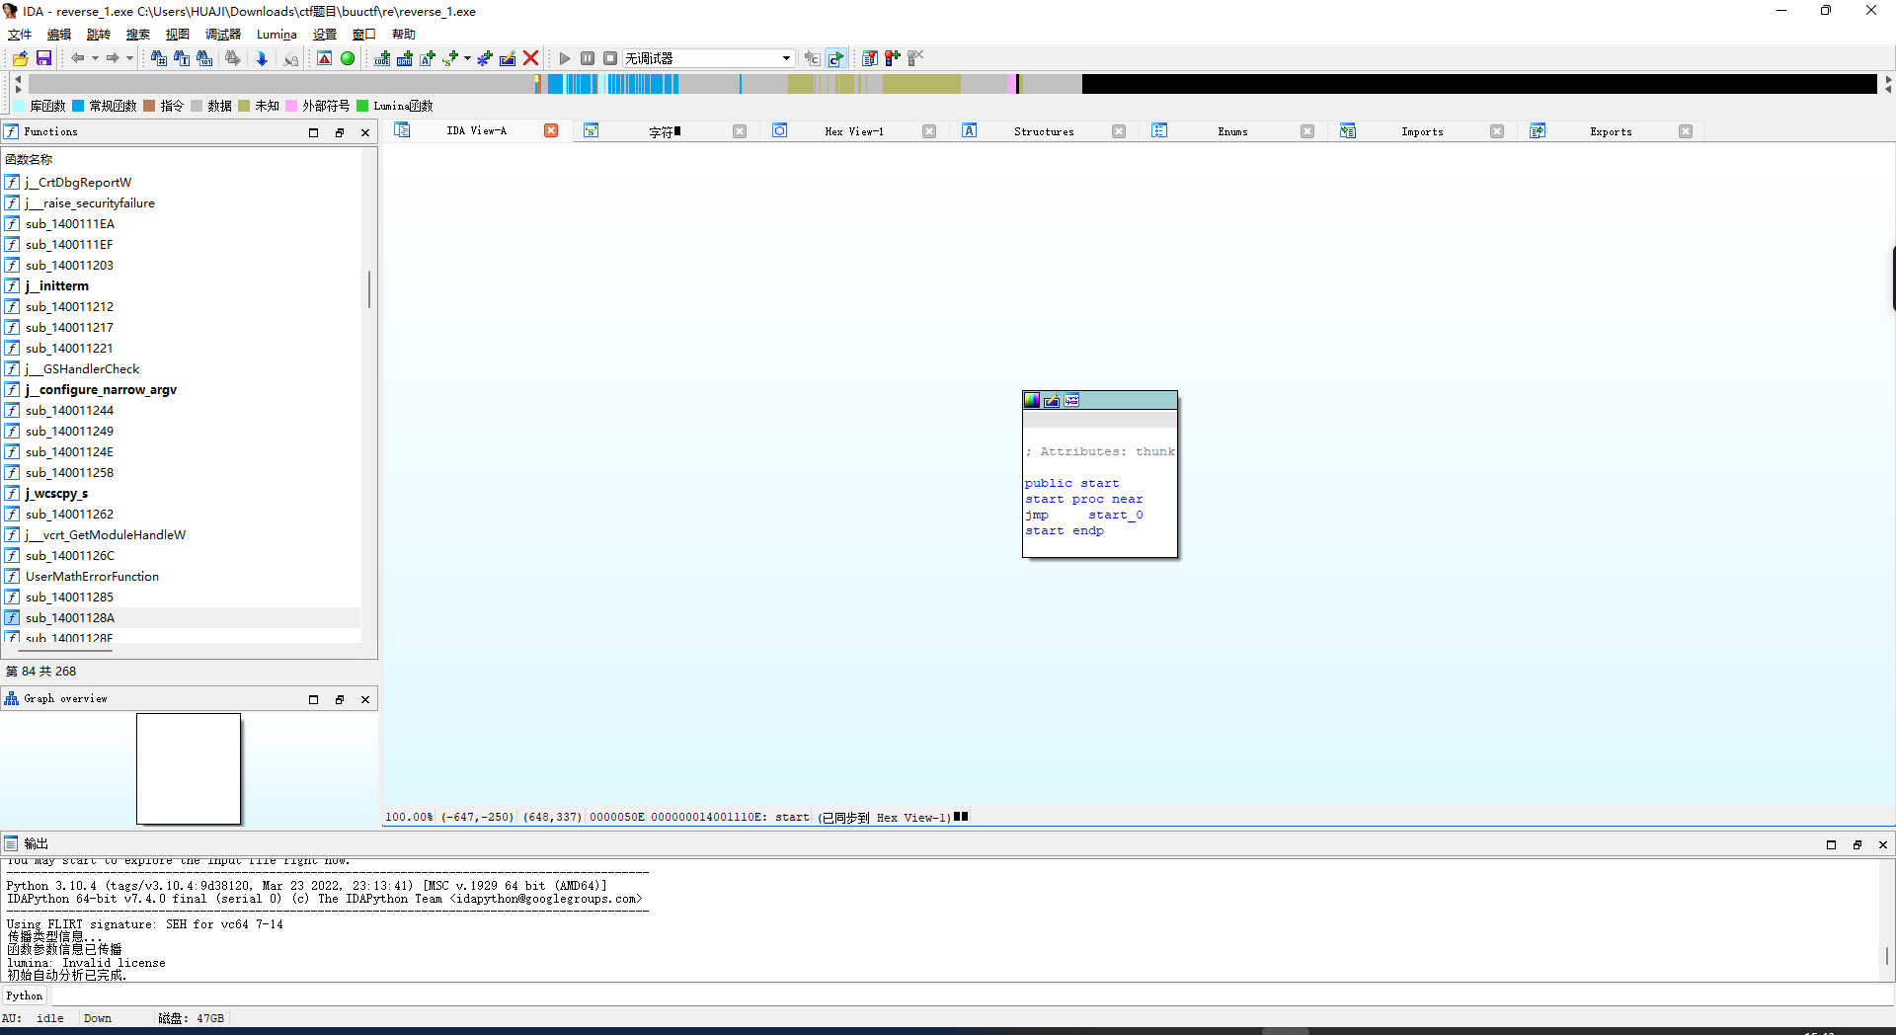Jump back with the left arrow

point(77,58)
